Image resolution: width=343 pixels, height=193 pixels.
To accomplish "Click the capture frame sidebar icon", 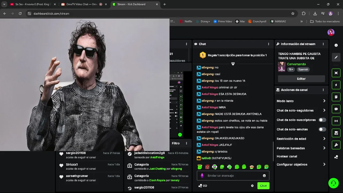I will tap(336, 73).
